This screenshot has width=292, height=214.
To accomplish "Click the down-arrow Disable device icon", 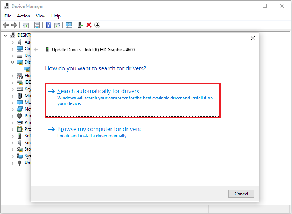I will (97, 25).
